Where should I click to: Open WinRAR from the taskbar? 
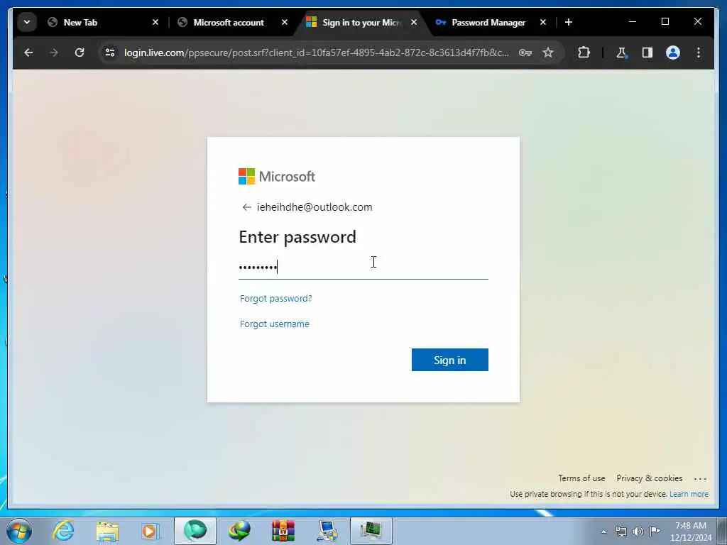(283, 531)
